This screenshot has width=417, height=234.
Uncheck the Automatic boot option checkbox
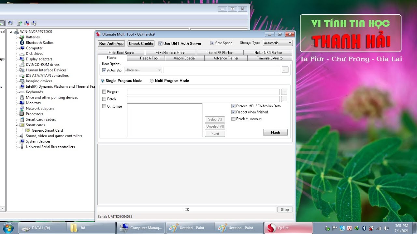(x=104, y=70)
